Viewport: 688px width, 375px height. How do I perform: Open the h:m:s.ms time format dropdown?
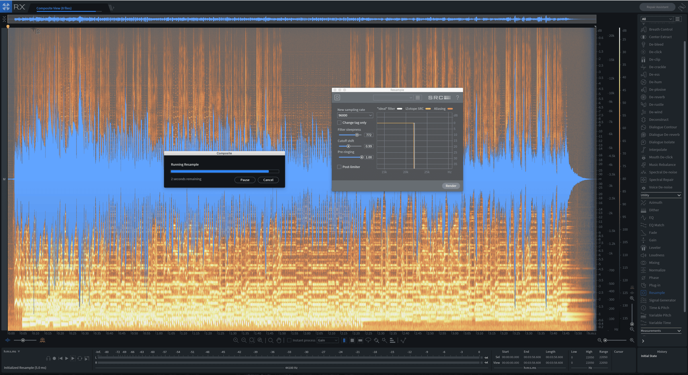click(12, 352)
